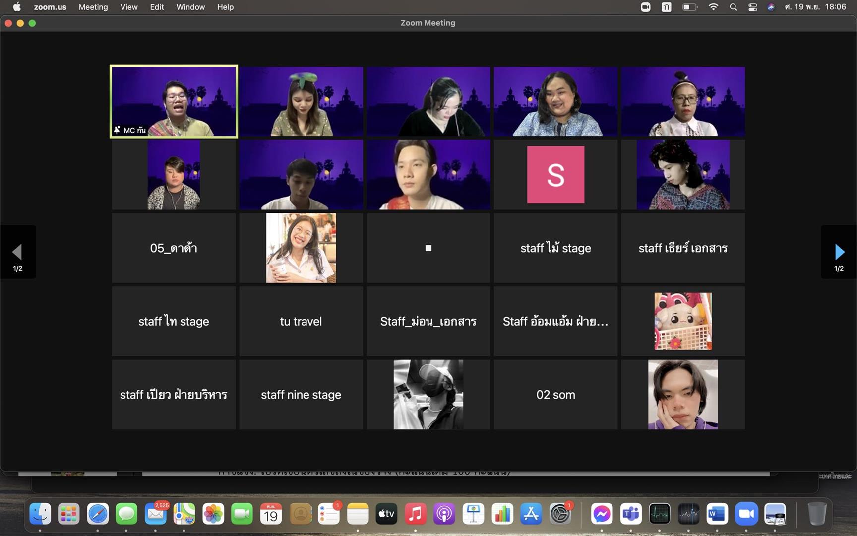Open Zoom app in the Dock

(746, 514)
